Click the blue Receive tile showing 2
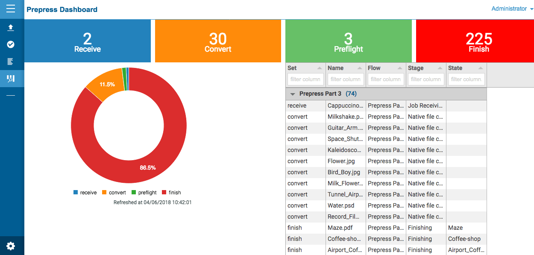Image resolution: width=534 pixels, height=255 pixels. click(x=88, y=41)
